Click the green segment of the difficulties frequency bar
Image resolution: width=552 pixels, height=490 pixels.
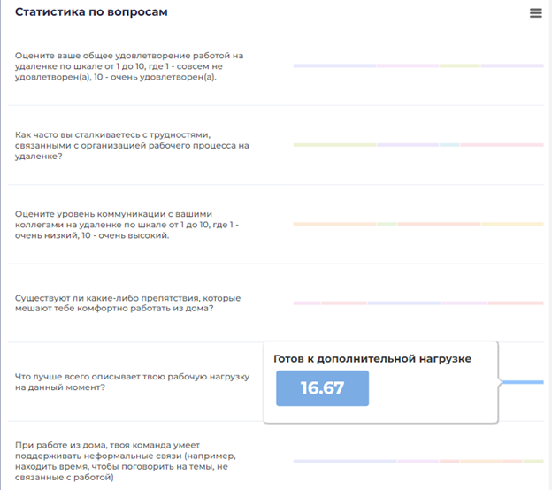[x=334, y=144]
